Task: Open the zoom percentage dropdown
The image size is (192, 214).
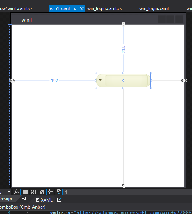Action: tap(9, 192)
